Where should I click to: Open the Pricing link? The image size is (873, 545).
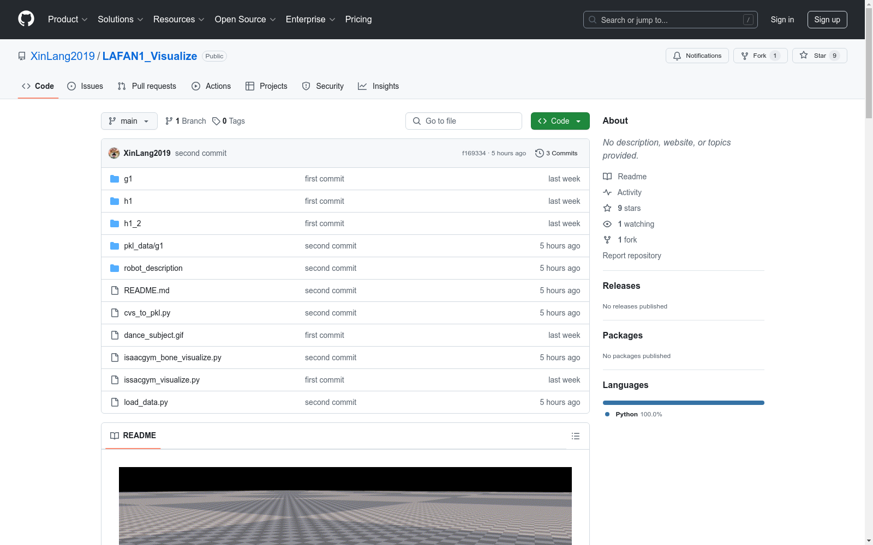tap(358, 19)
